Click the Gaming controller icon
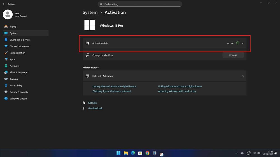280x157 pixels. coord(6,79)
